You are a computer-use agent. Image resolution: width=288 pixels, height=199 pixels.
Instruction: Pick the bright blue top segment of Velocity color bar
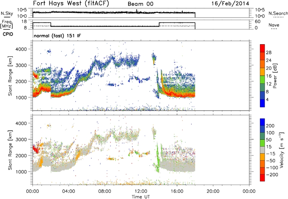[x=262, y=122]
